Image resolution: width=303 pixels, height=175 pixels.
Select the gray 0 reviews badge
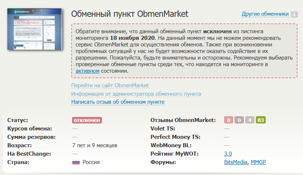(239, 120)
